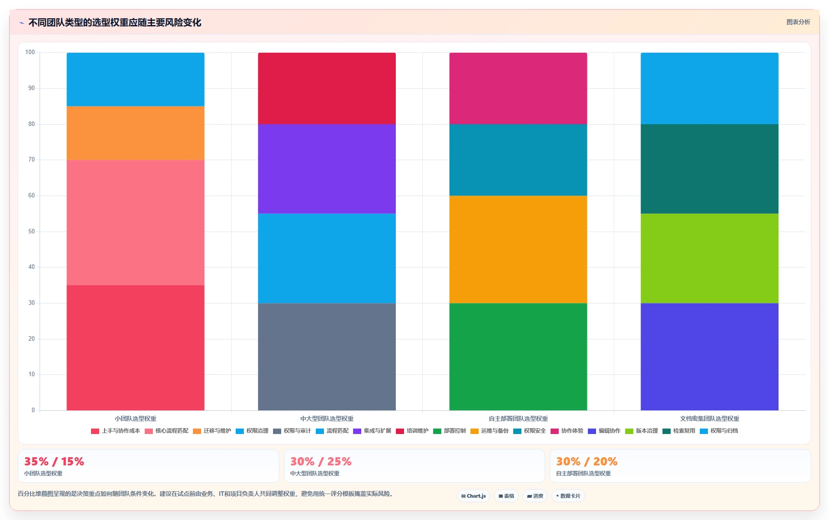
Task: Toggle the 培训维护 legend item
Action: coord(412,431)
